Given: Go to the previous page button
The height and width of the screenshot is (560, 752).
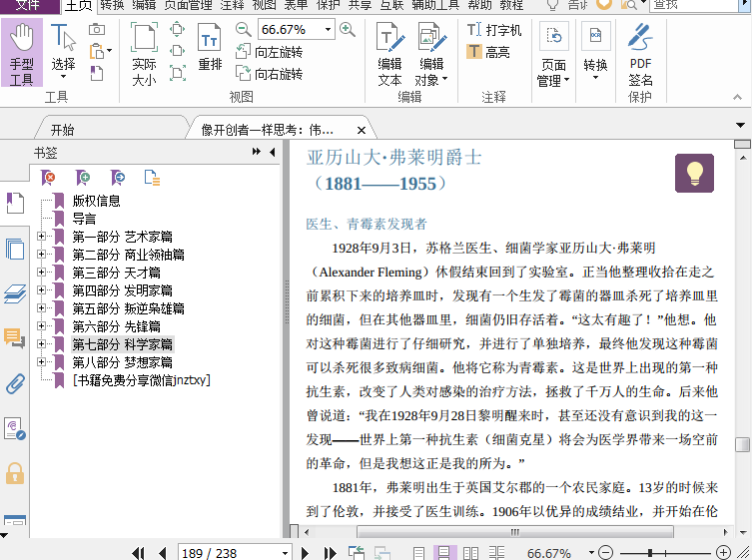Looking at the screenshot, I should point(162,553).
